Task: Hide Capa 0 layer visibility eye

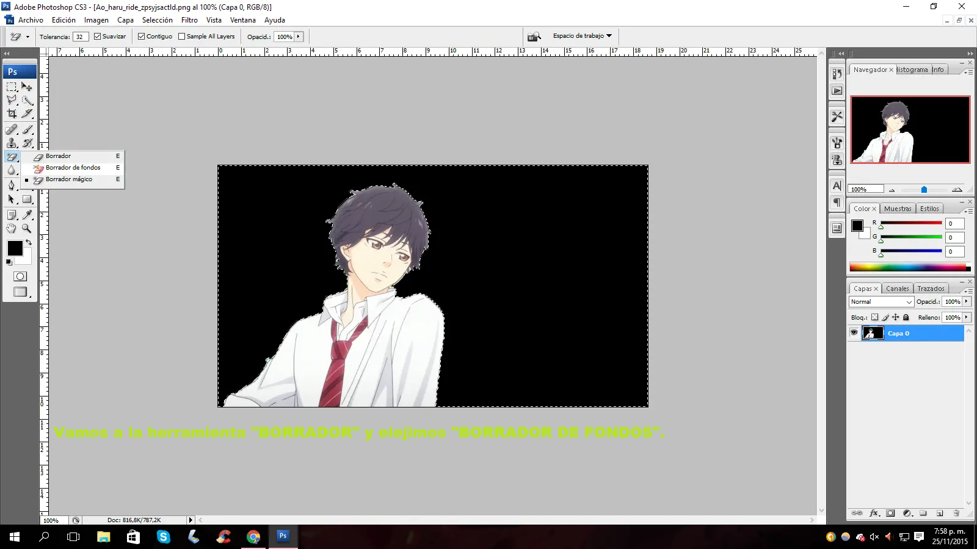Action: [854, 333]
